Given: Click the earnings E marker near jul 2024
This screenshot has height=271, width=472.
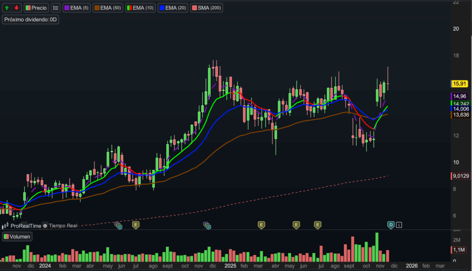Looking at the screenshot, I should (x=136, y=225).
